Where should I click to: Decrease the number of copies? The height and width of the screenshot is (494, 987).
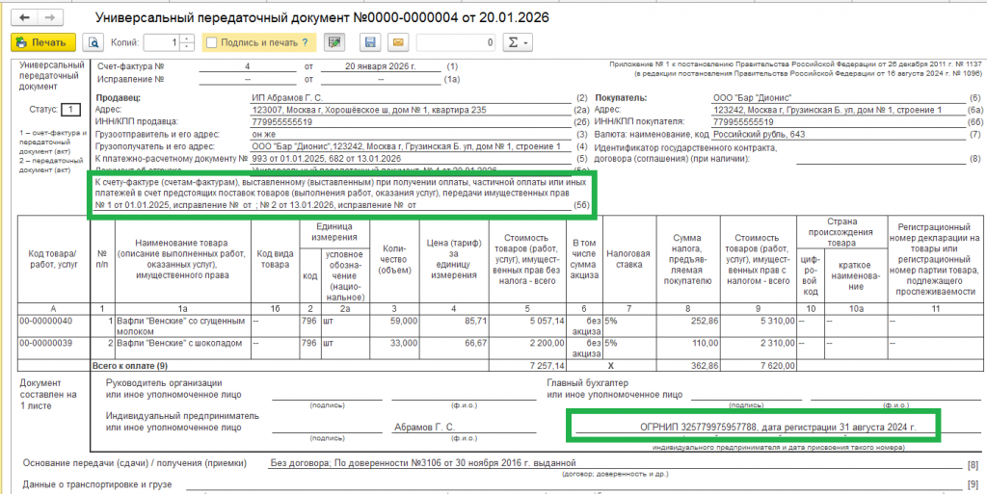point(187,47)
